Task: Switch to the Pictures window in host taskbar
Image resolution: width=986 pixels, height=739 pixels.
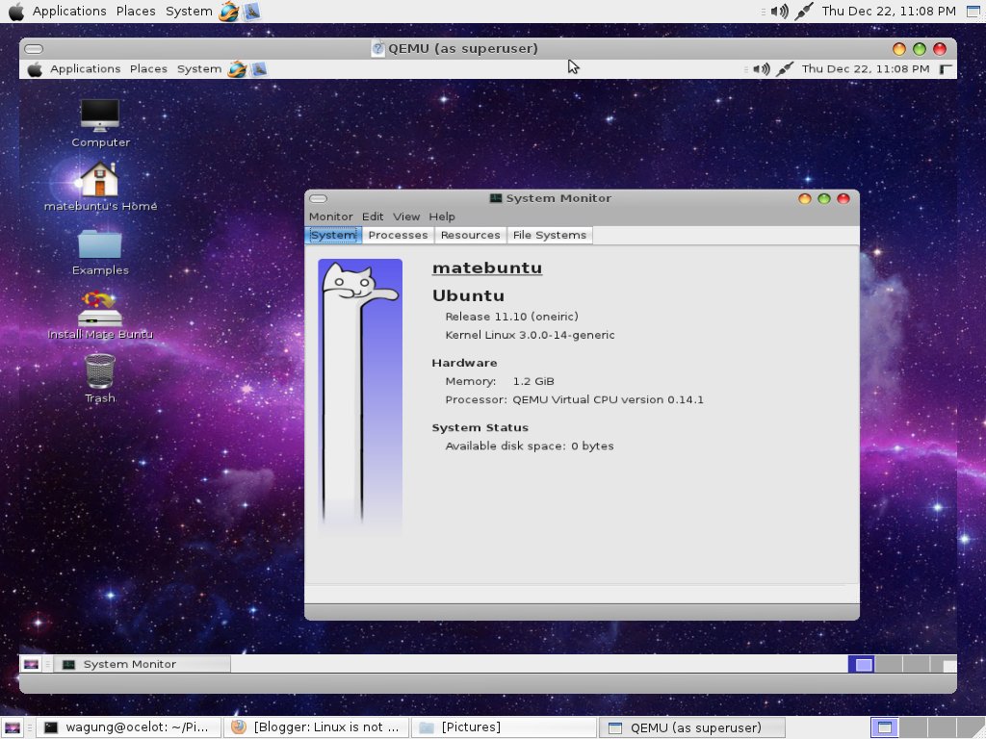Action: (504, 727)
